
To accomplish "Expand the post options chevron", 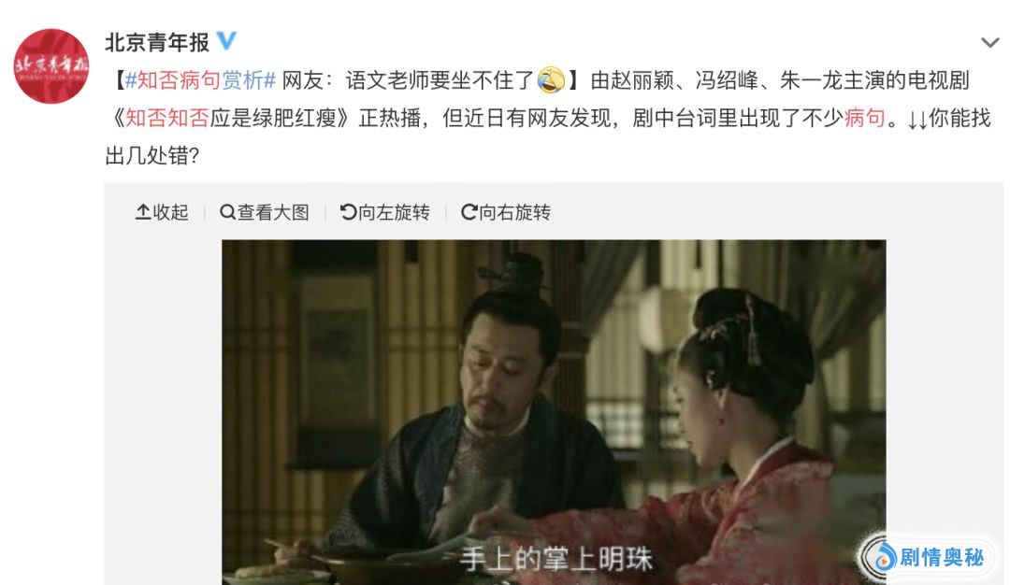I will pos(989,43).
